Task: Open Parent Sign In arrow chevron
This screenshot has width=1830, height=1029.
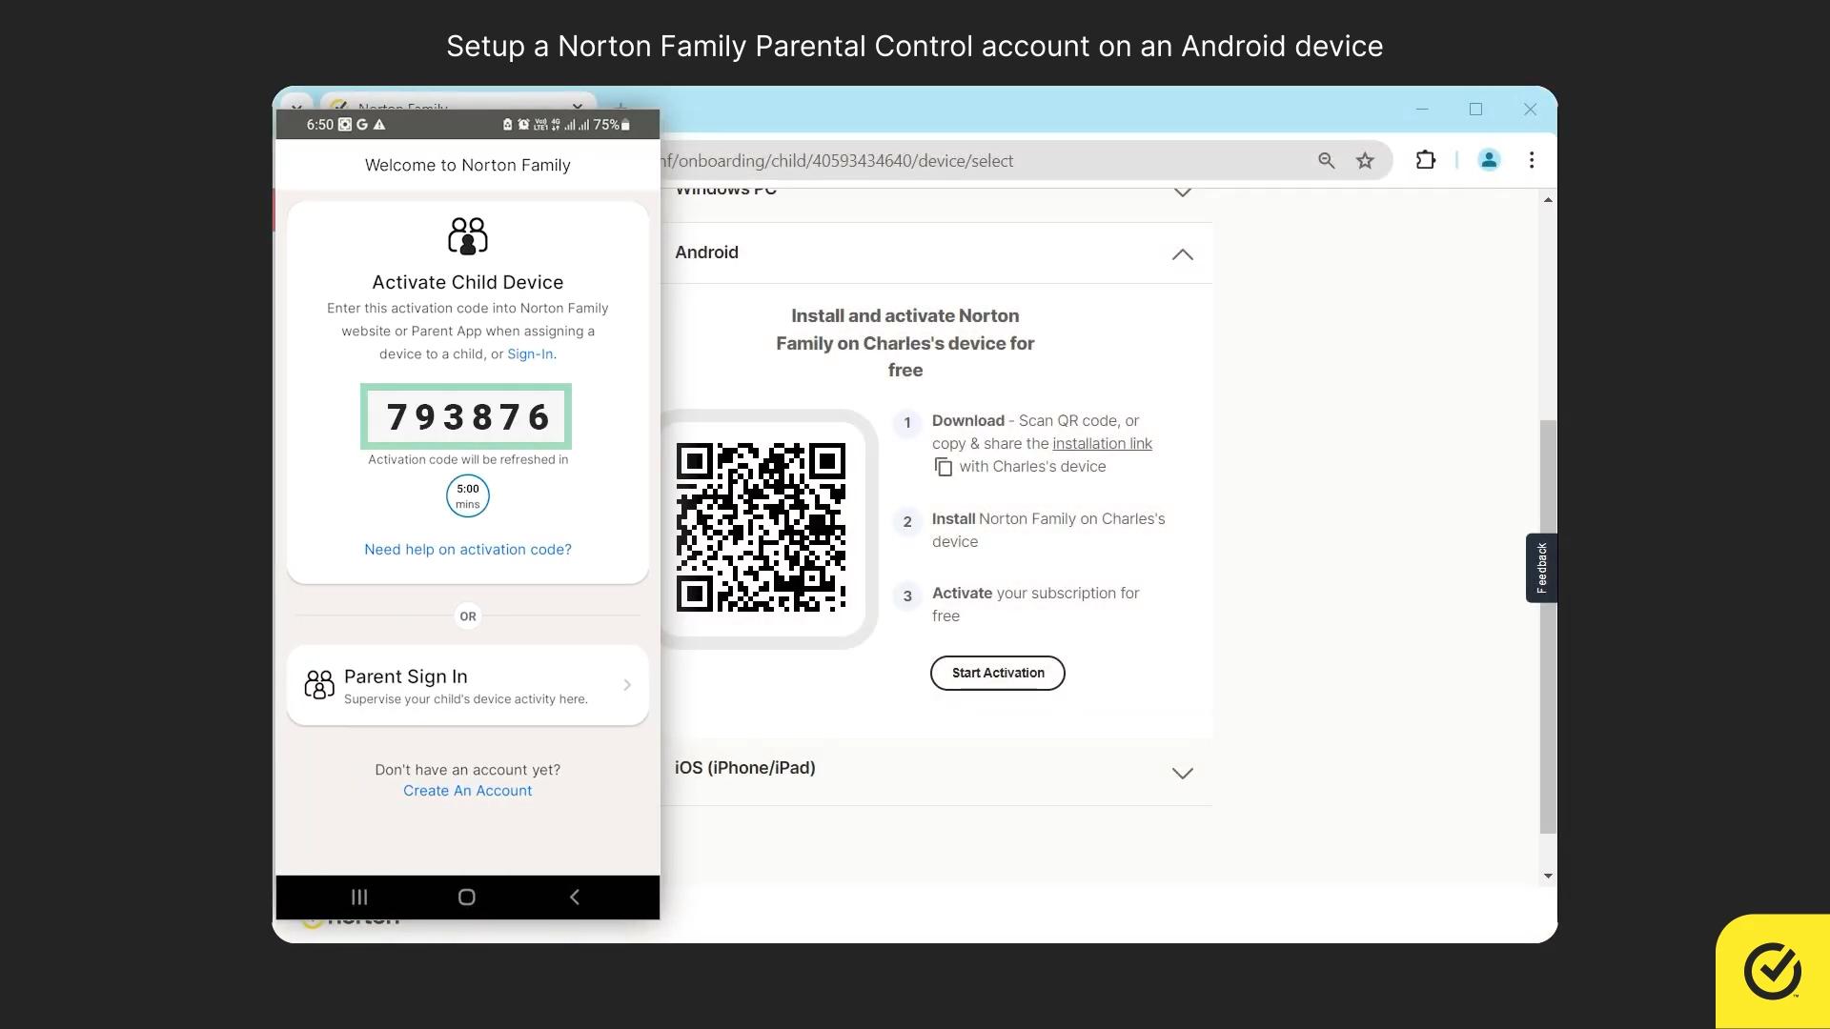Action: (x=627, y=685)
